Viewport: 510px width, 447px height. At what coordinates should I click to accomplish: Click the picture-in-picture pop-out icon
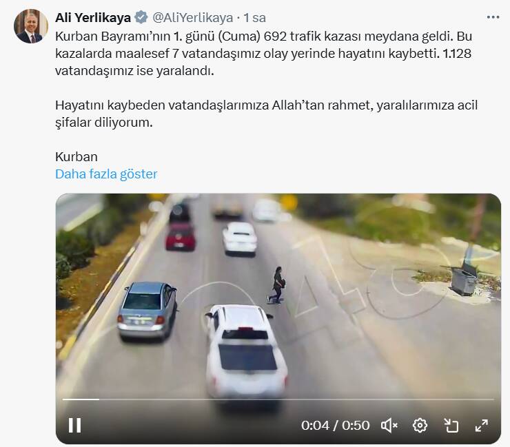451,425
